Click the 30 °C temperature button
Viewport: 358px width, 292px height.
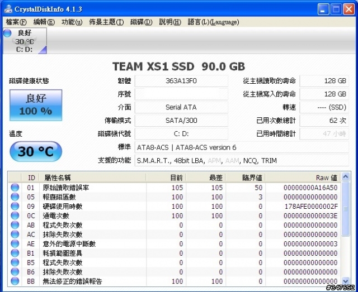[x=36, y=151]
